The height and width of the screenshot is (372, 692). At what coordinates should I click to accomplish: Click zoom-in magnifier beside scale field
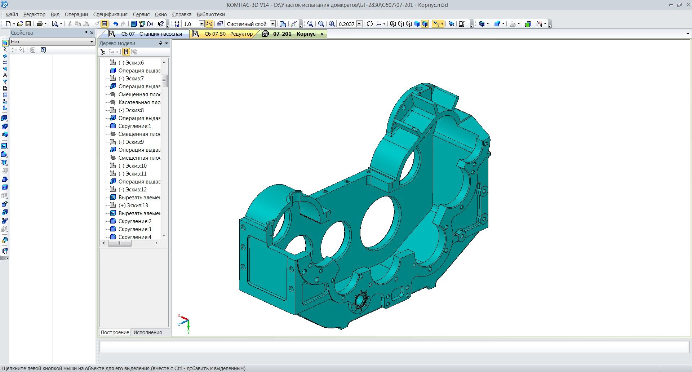(x=332, y=24)
